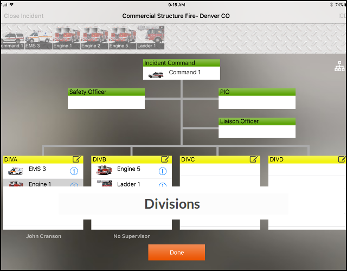Screen dimensions: 347x271
Task: Select Ladder 1 truck in unit tray
Action: click(x=151, y=38)
